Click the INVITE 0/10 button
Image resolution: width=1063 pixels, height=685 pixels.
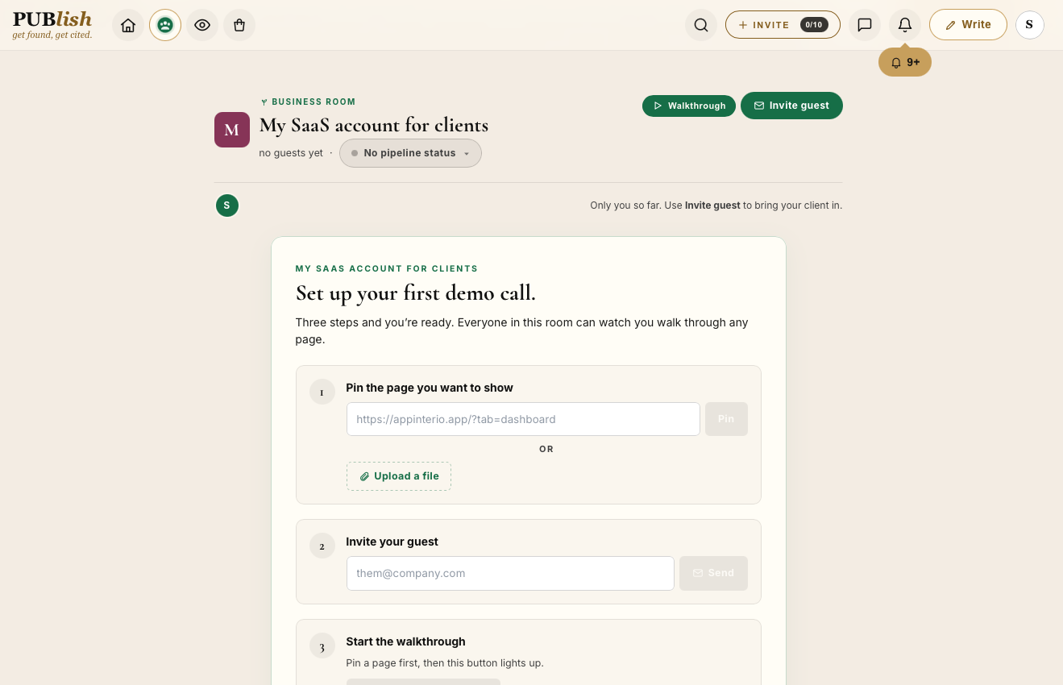[x=783, y=25]
